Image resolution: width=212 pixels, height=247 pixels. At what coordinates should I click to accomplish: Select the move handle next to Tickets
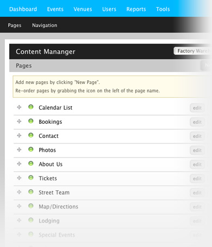[19, 178]
